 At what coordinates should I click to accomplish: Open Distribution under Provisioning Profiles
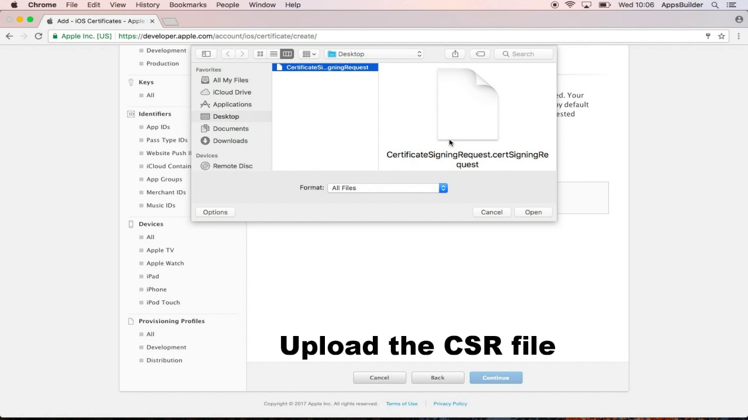point(164,360)
